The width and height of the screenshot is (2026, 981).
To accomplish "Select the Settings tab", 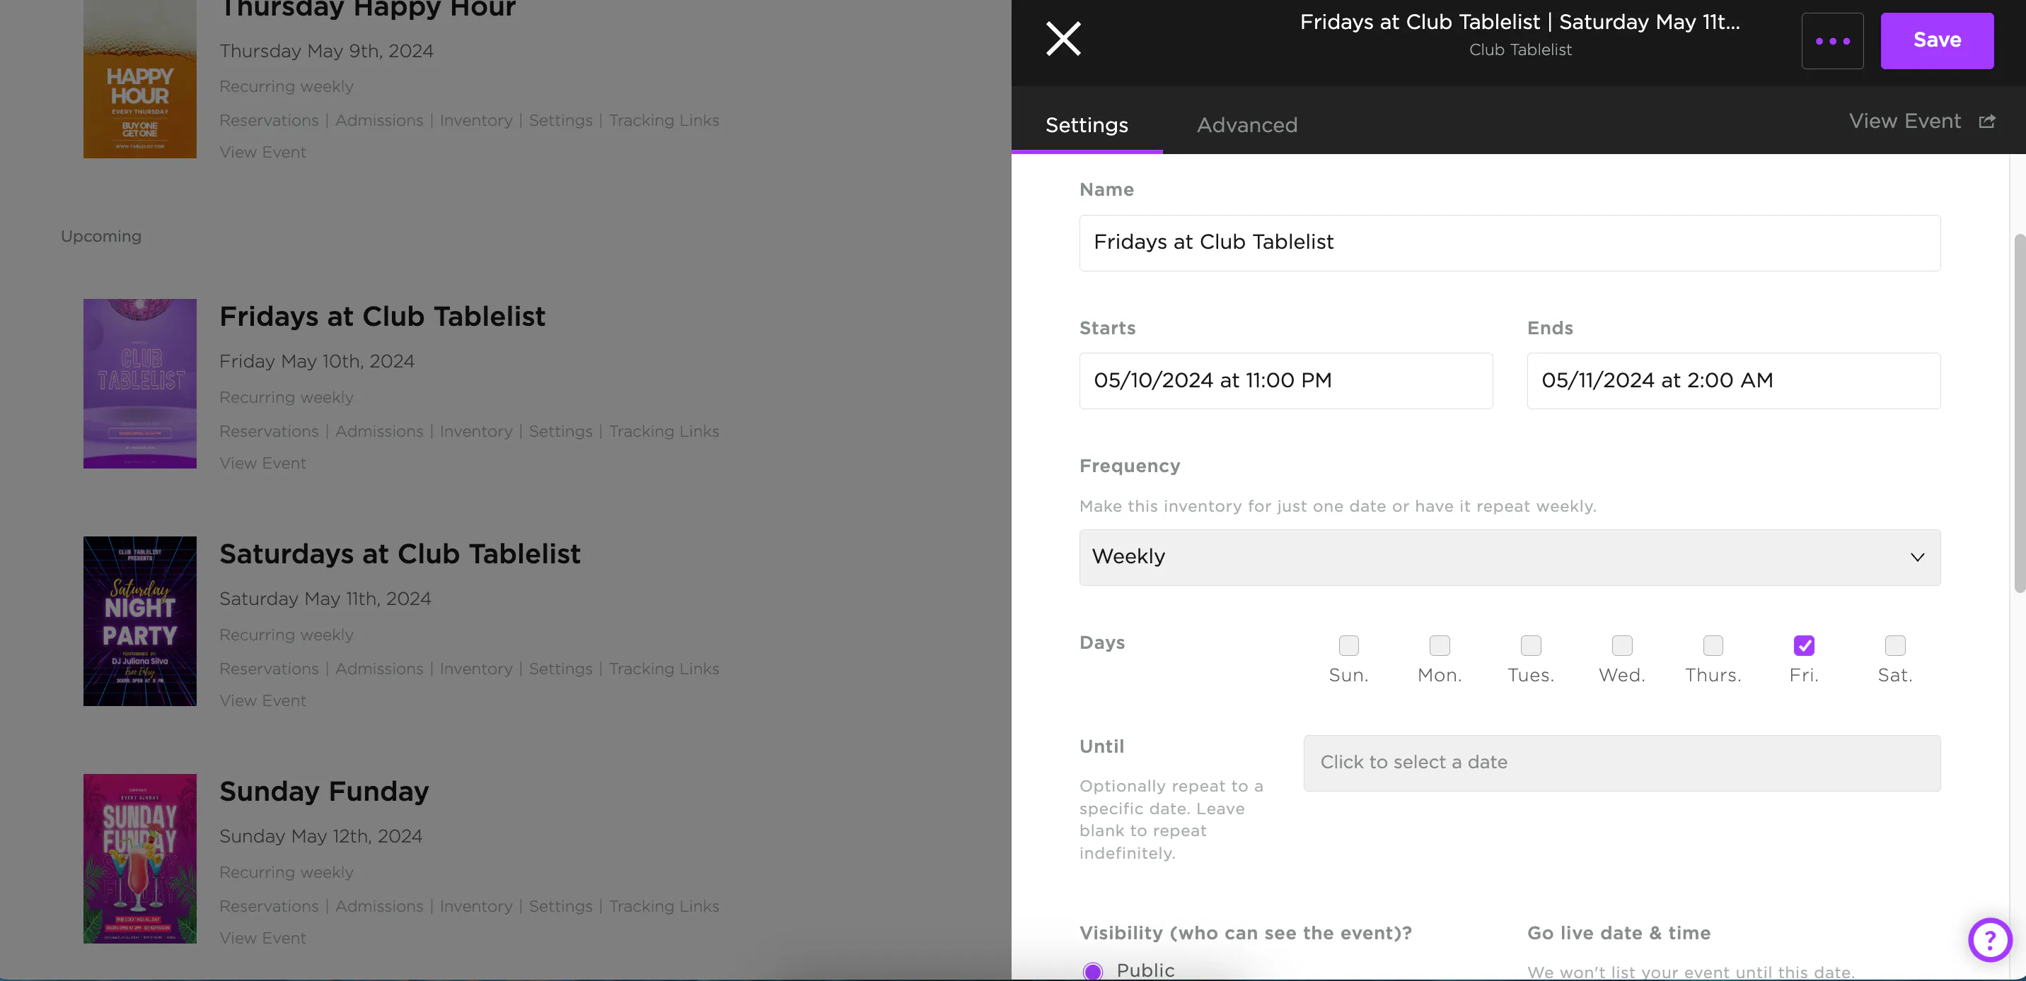I will tap(1086, 125).
